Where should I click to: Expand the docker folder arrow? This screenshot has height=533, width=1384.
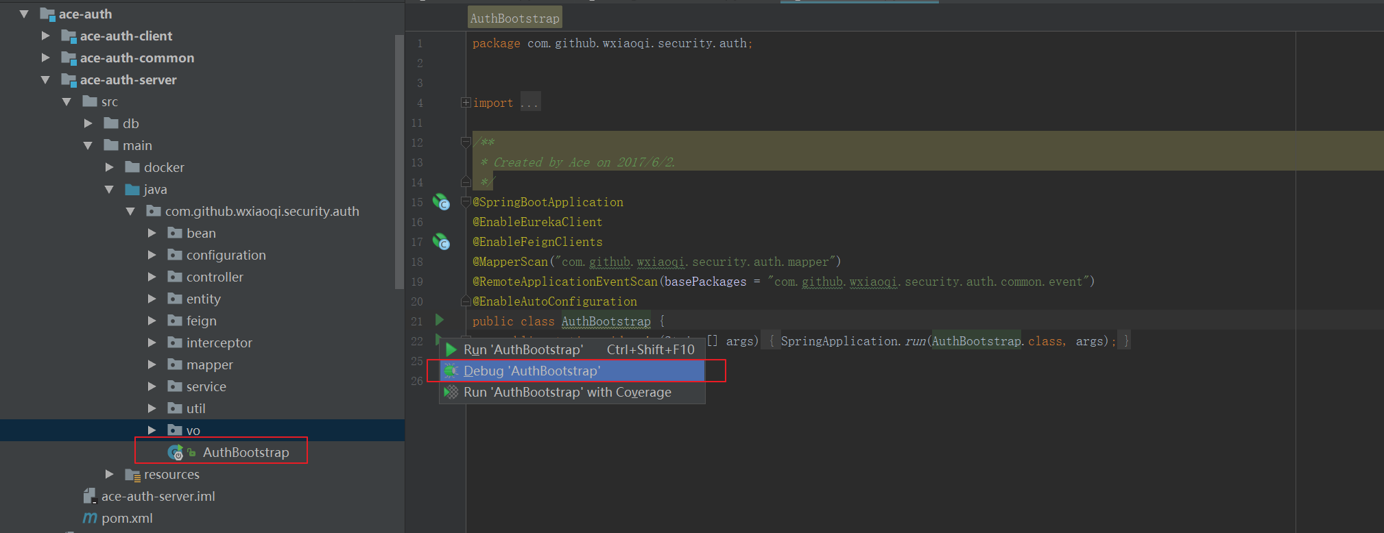[109, 167]
